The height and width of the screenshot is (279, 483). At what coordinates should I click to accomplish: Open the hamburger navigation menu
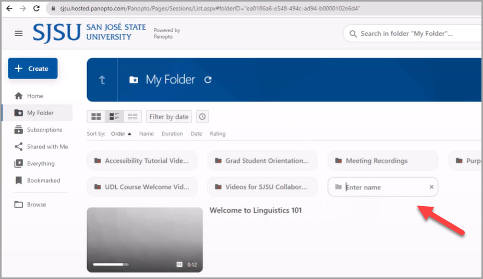tap(19, 33)
